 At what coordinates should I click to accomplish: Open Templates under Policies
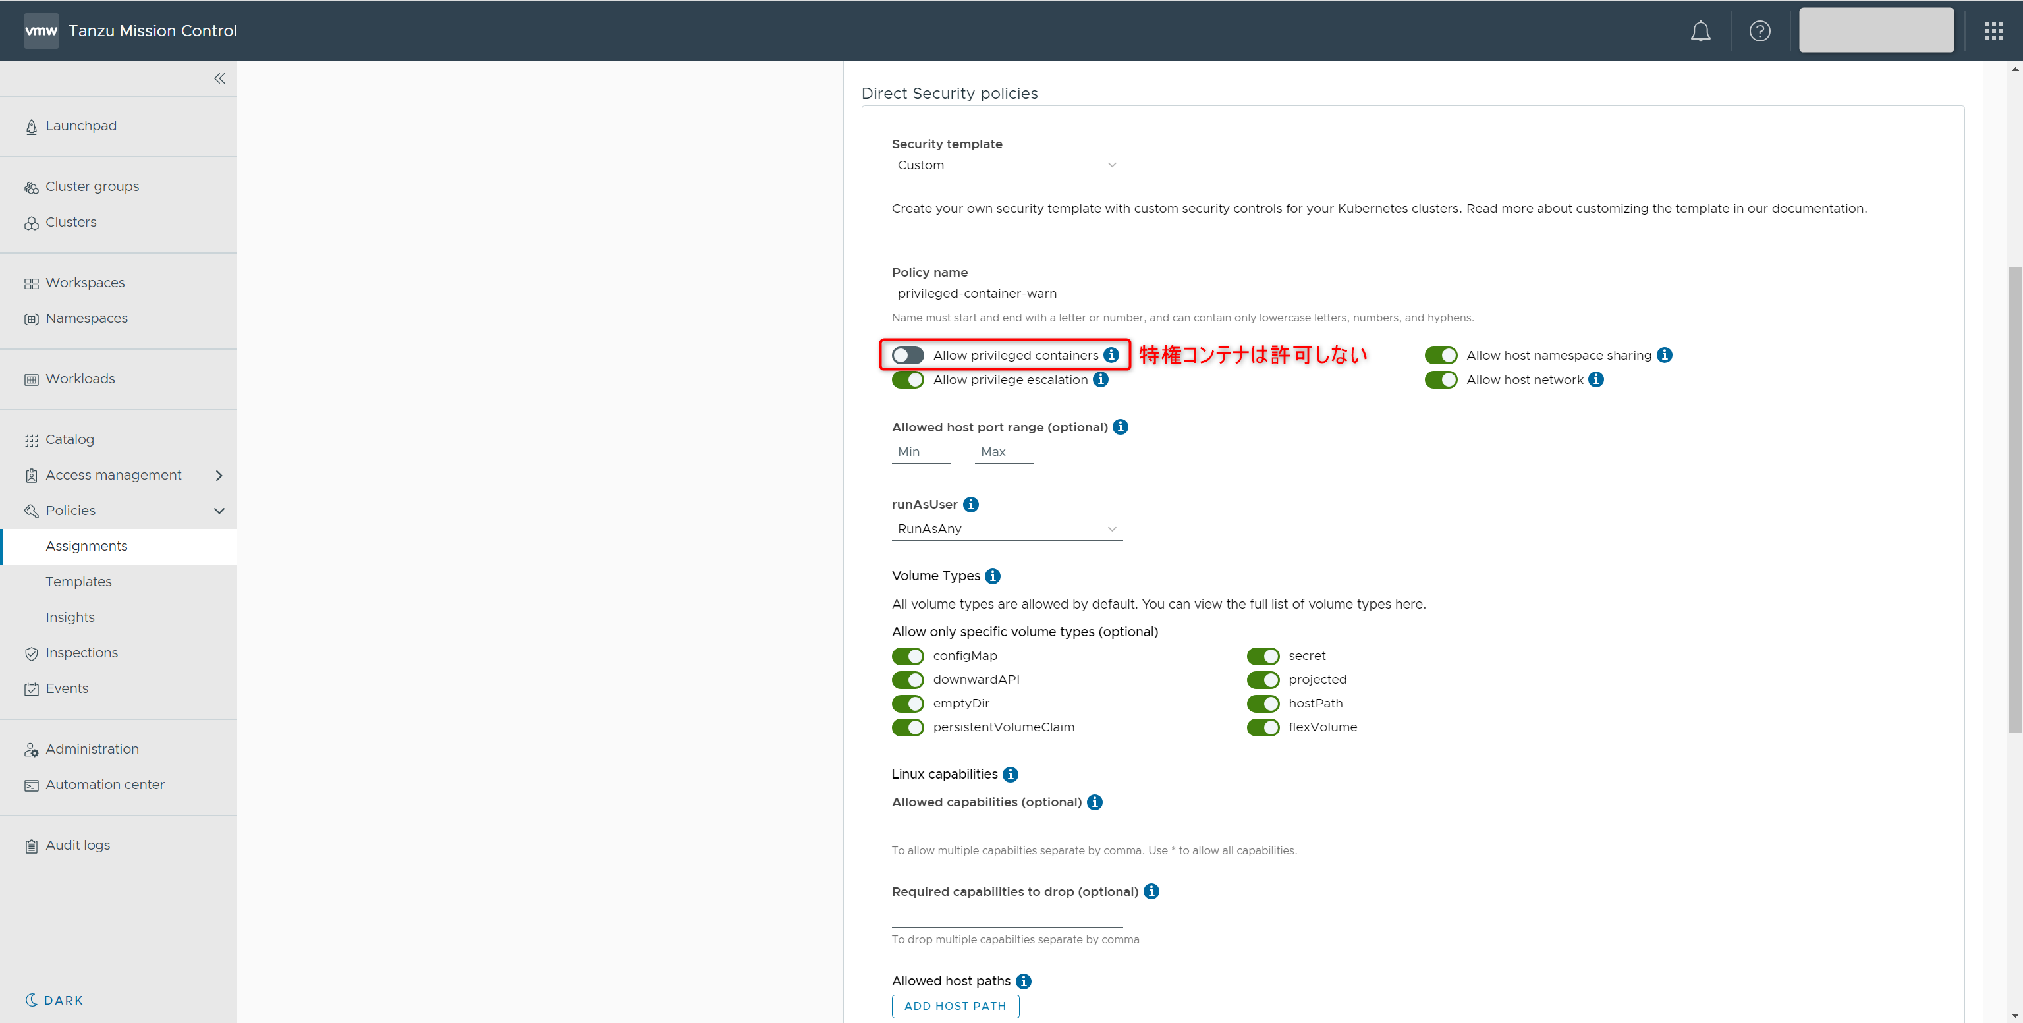[78, 582]
